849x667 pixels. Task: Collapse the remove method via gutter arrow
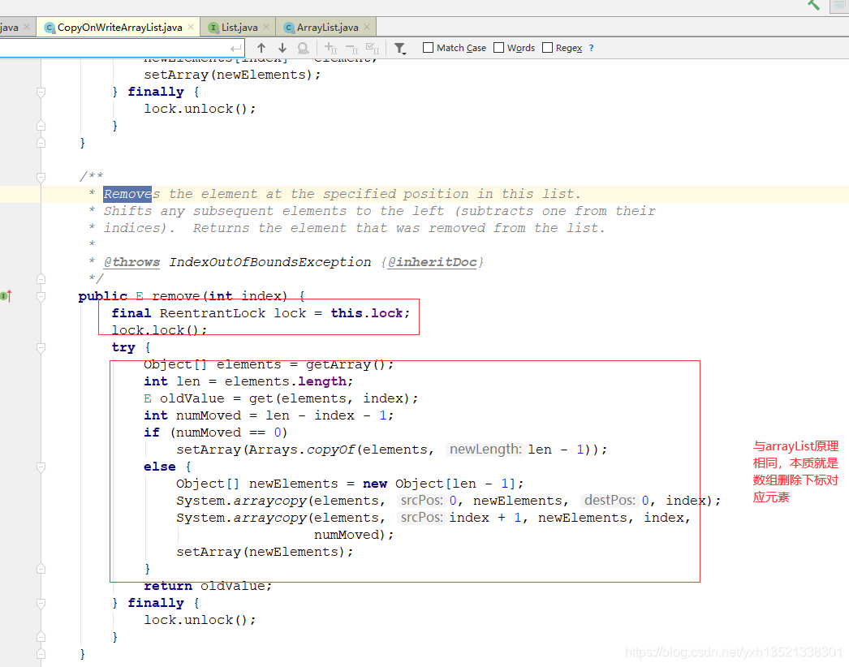(41, 297)
